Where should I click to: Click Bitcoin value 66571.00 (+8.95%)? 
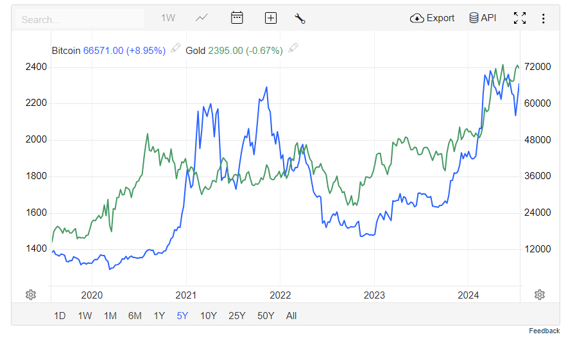tap(124, 51)
